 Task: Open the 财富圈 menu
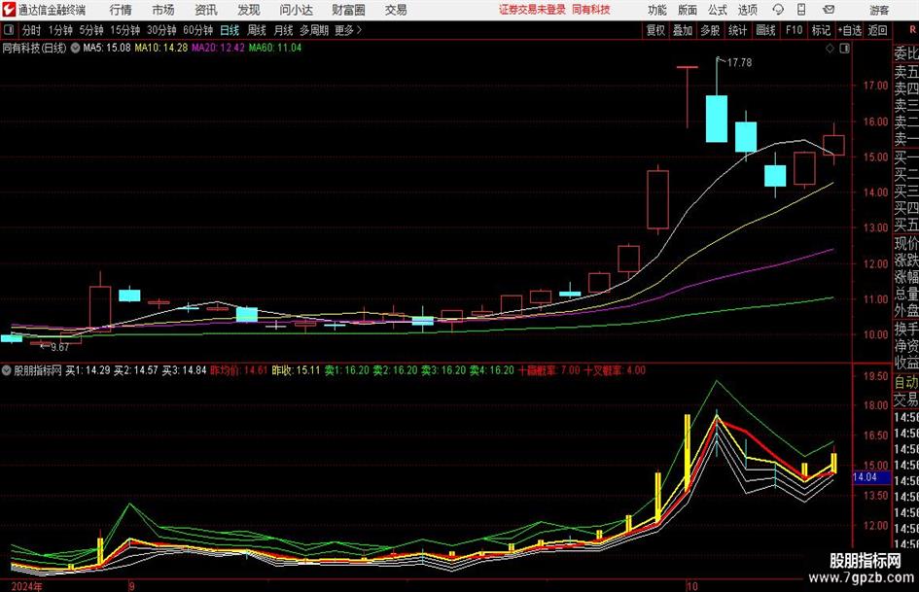[348, 10]
